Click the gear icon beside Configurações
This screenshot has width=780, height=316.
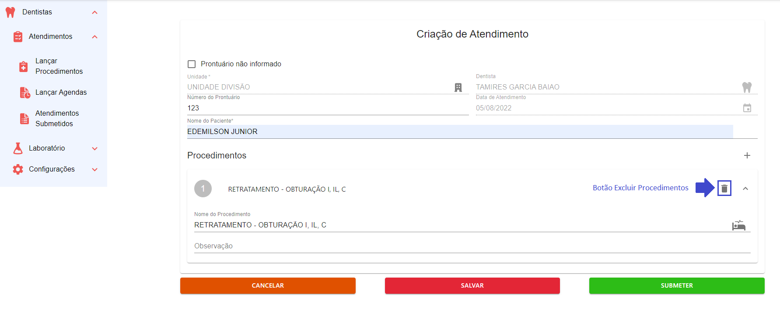click(x=18, y=169)
